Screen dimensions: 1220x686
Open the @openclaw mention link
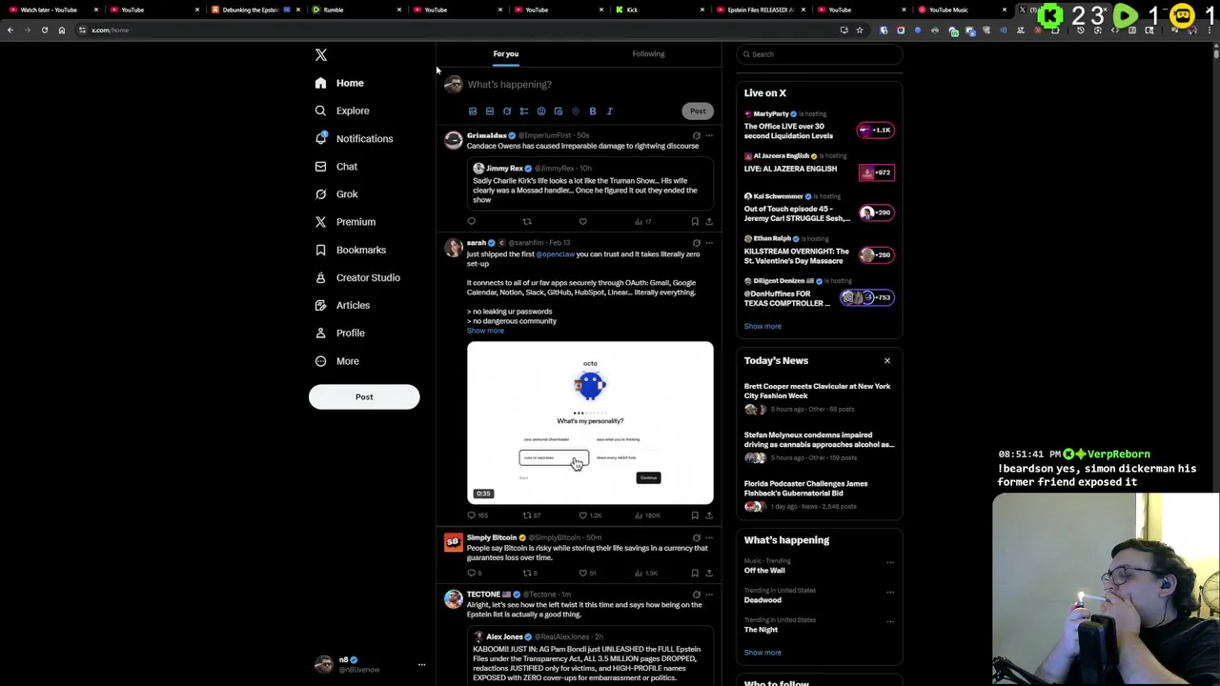coord(556,254)
